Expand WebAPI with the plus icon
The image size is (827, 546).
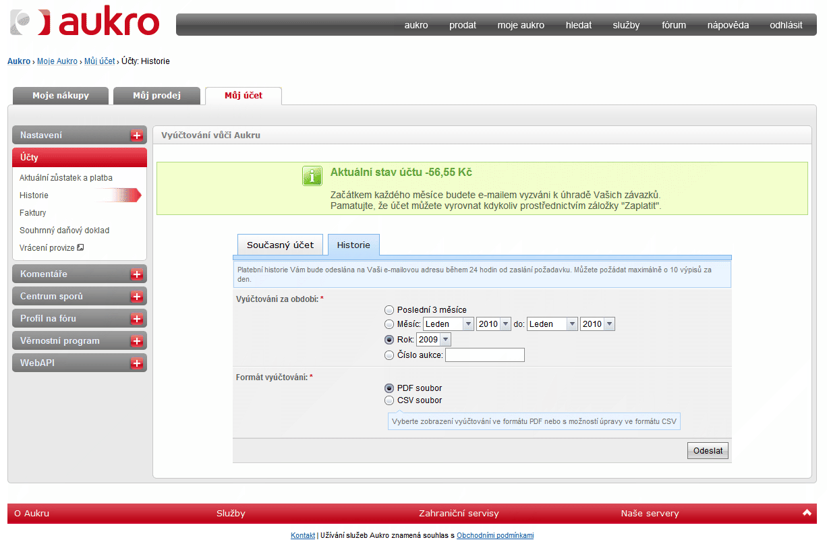coord(136,363)
